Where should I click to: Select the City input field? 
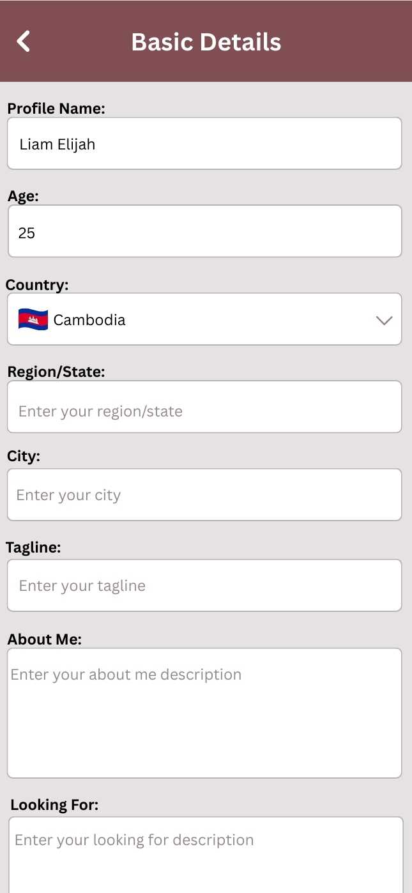click(x=204, y=495)
